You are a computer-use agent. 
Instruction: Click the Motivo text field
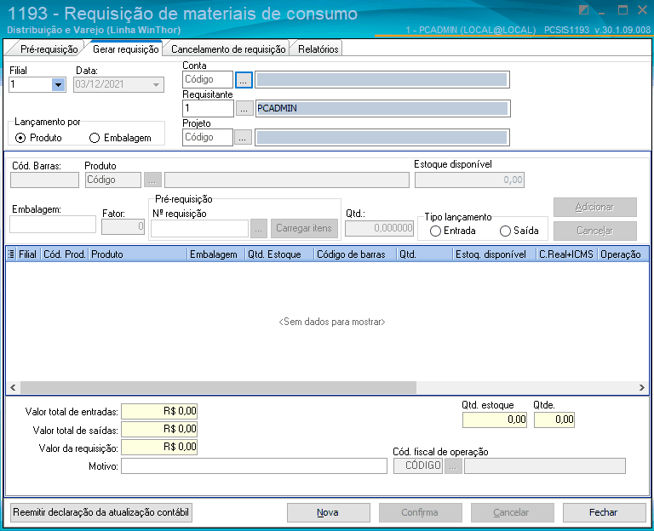(x=254, y=466)
